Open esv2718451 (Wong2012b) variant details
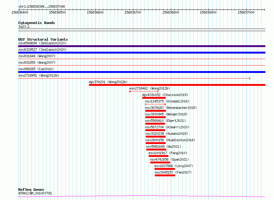Screen dimensions: 274x200 (x=39, y=75)
